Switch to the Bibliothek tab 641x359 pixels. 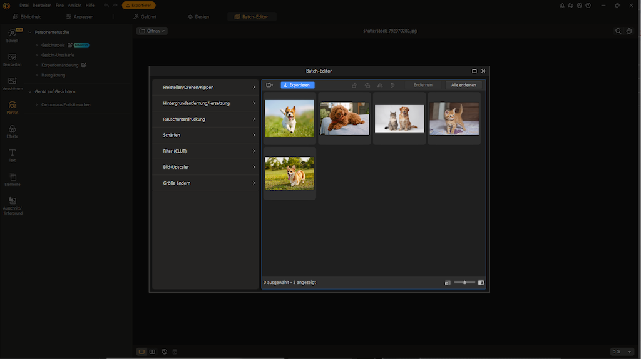[x=26, y=17]
